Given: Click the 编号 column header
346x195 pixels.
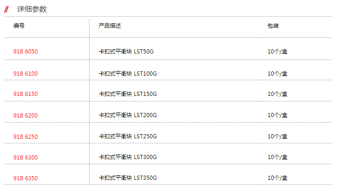Looking at the screenshot, I should (x=19, y=26).
